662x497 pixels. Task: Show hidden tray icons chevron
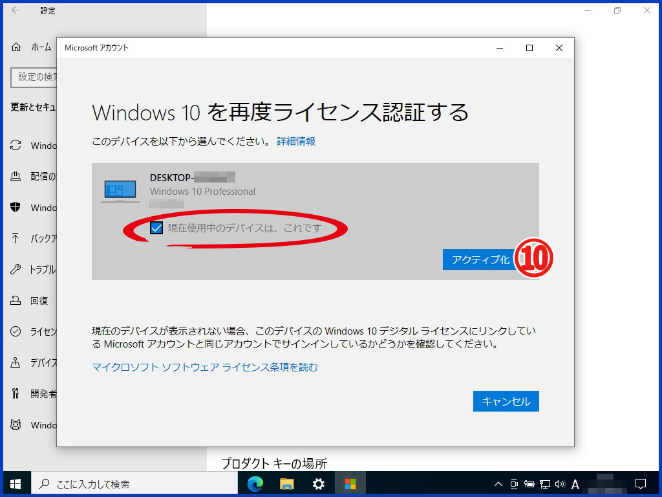tap(498, 484)
